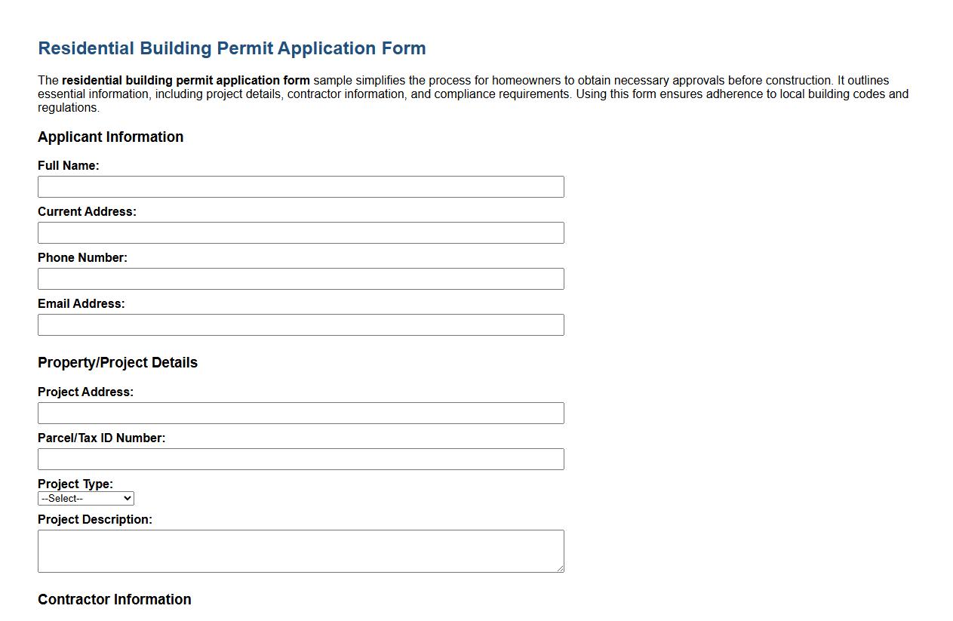Click the Applicant Information section heading
The image size is (953, 621).
click(x=110, y=137)
